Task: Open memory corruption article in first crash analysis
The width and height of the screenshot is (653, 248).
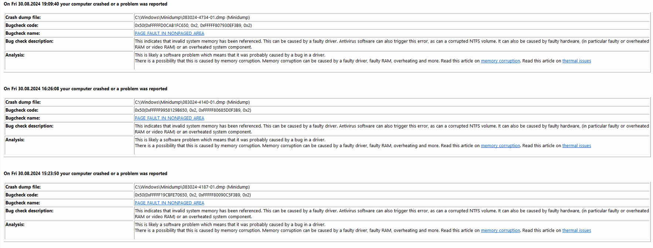Action: point(500,61)
